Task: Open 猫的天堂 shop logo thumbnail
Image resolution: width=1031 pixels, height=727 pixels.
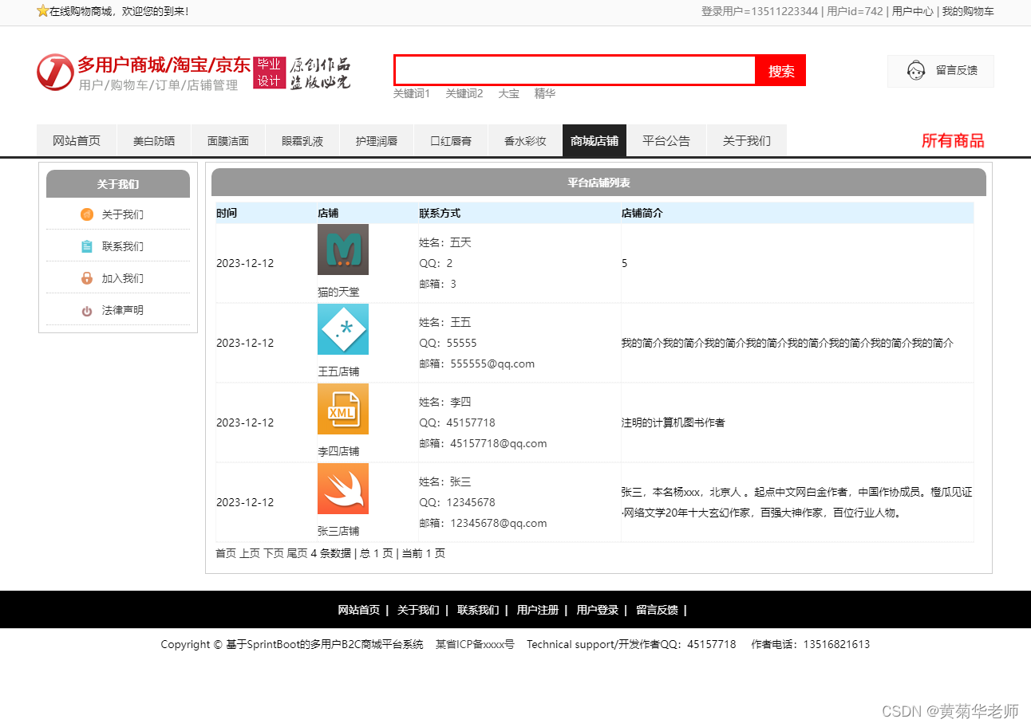Action: [x=342, y=250]
